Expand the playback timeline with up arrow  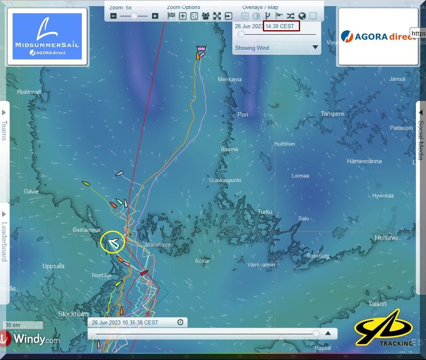coord(328,333)
